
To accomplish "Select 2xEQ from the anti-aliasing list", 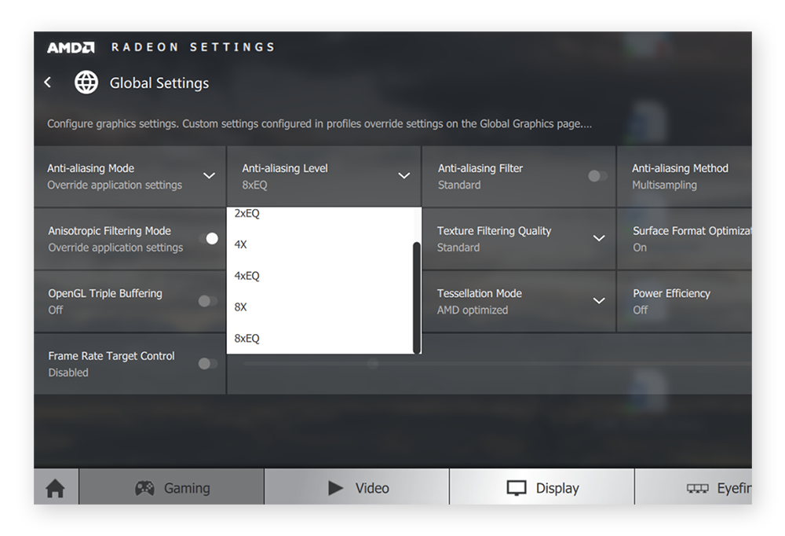I will pyautogui.click(x=319, y=214).
